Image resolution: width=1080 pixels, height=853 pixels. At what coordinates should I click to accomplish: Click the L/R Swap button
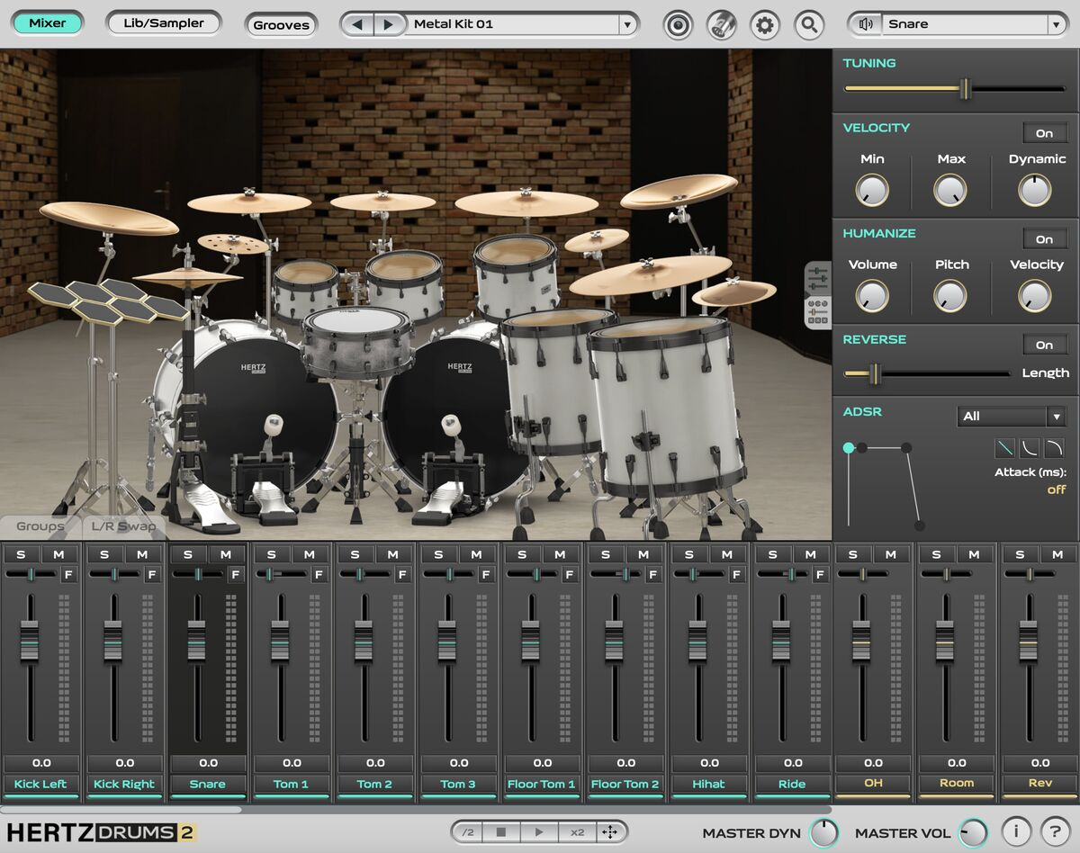click(x=123, y=527)
